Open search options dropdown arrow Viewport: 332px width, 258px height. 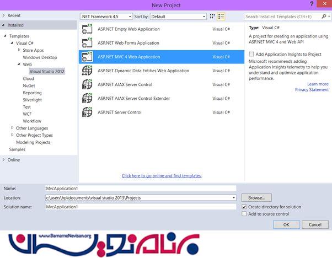[x=329, y=17]
